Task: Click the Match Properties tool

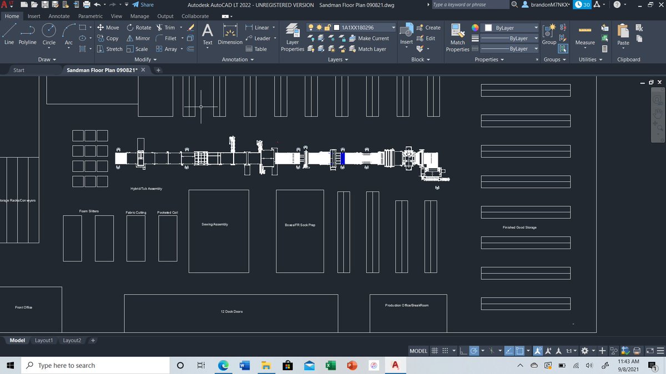Action: point(458,38)
